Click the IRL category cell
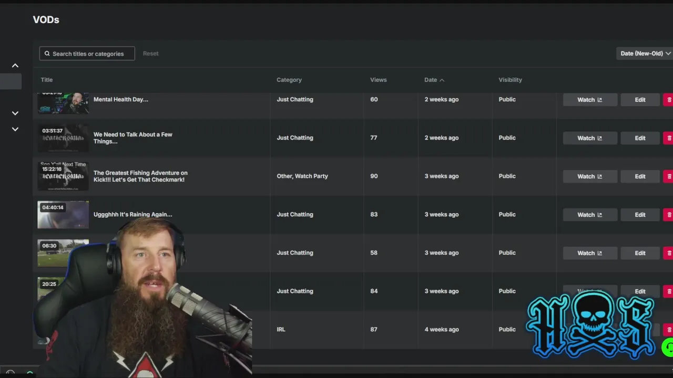673x378 pixels. coord(281,329)
